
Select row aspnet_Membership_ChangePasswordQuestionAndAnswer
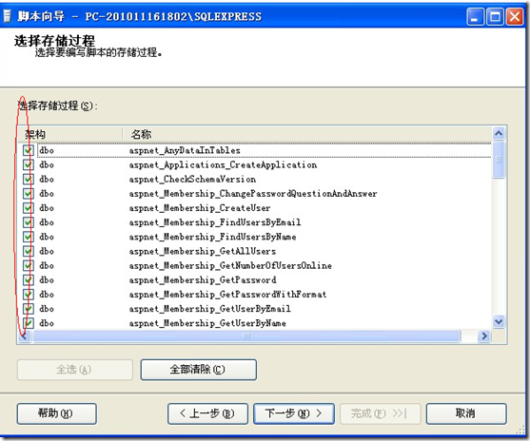click(x=253, y=194)
